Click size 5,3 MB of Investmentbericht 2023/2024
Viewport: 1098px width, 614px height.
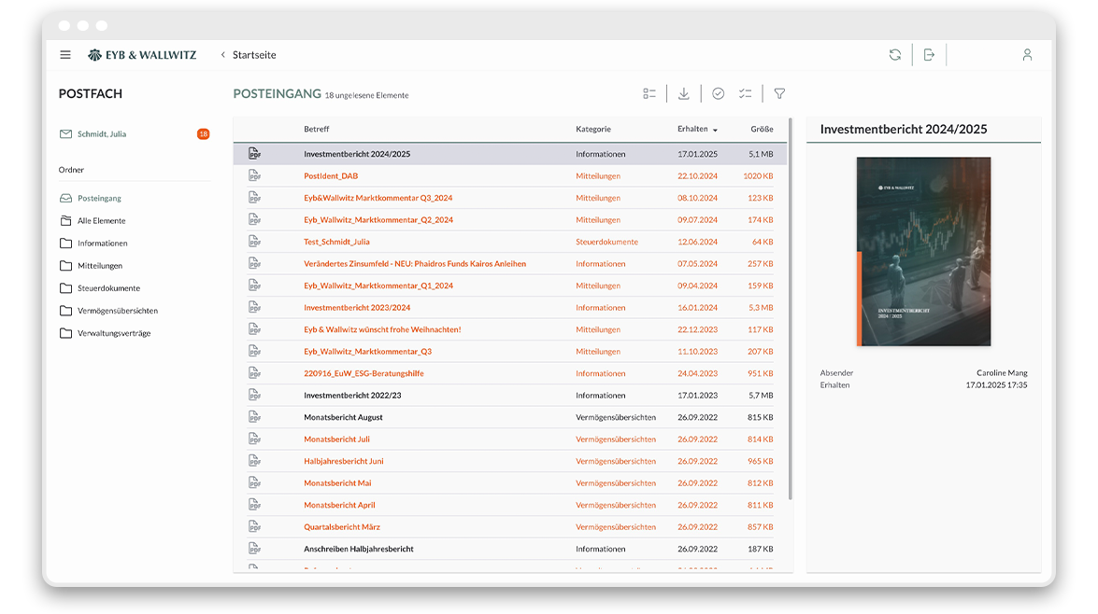761,307
